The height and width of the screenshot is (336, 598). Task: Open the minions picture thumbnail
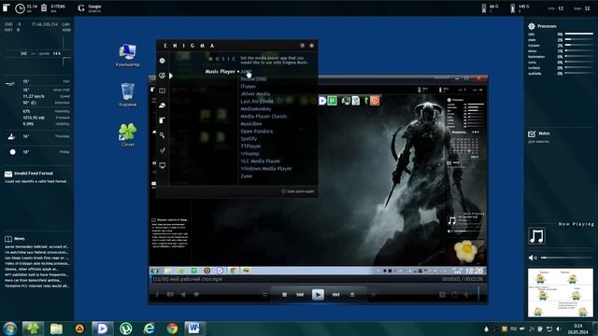pos(561,292)
